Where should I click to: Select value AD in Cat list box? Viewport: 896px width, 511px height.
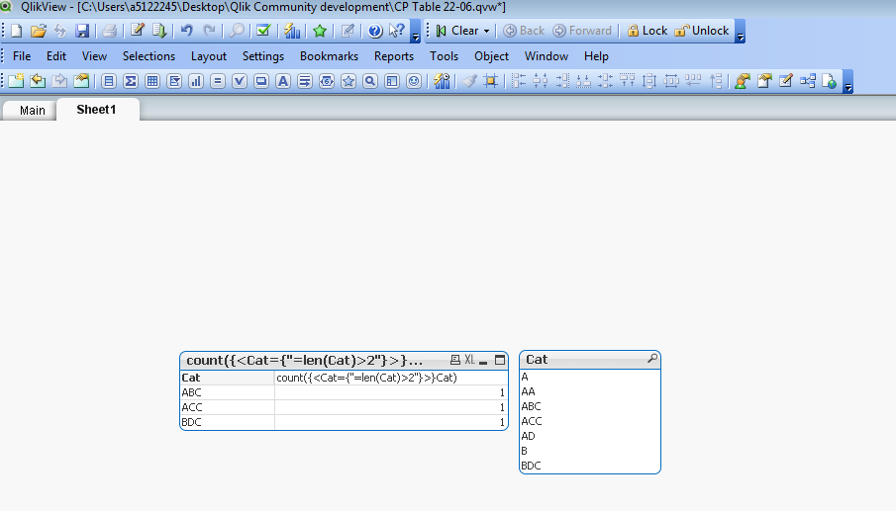590,436
